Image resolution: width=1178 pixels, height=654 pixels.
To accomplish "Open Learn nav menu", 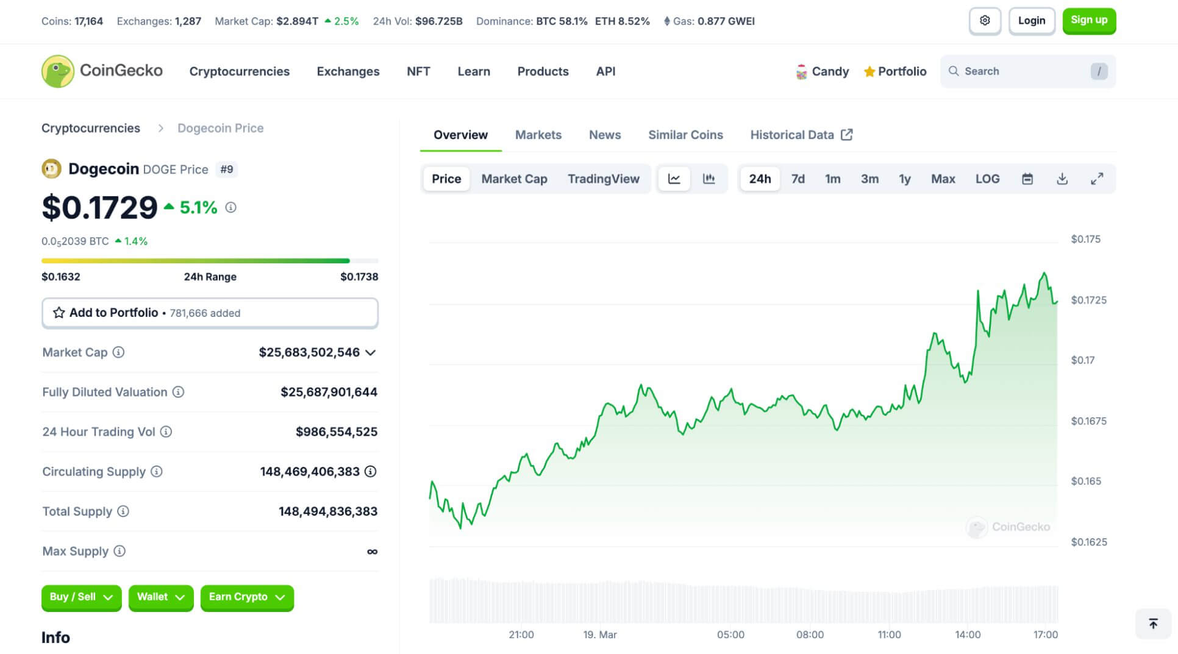I will click(x=474, y=71).
